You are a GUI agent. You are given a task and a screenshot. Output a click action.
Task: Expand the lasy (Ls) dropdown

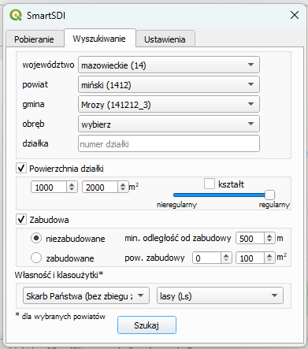pyautogui.click(x=220, y=295)
